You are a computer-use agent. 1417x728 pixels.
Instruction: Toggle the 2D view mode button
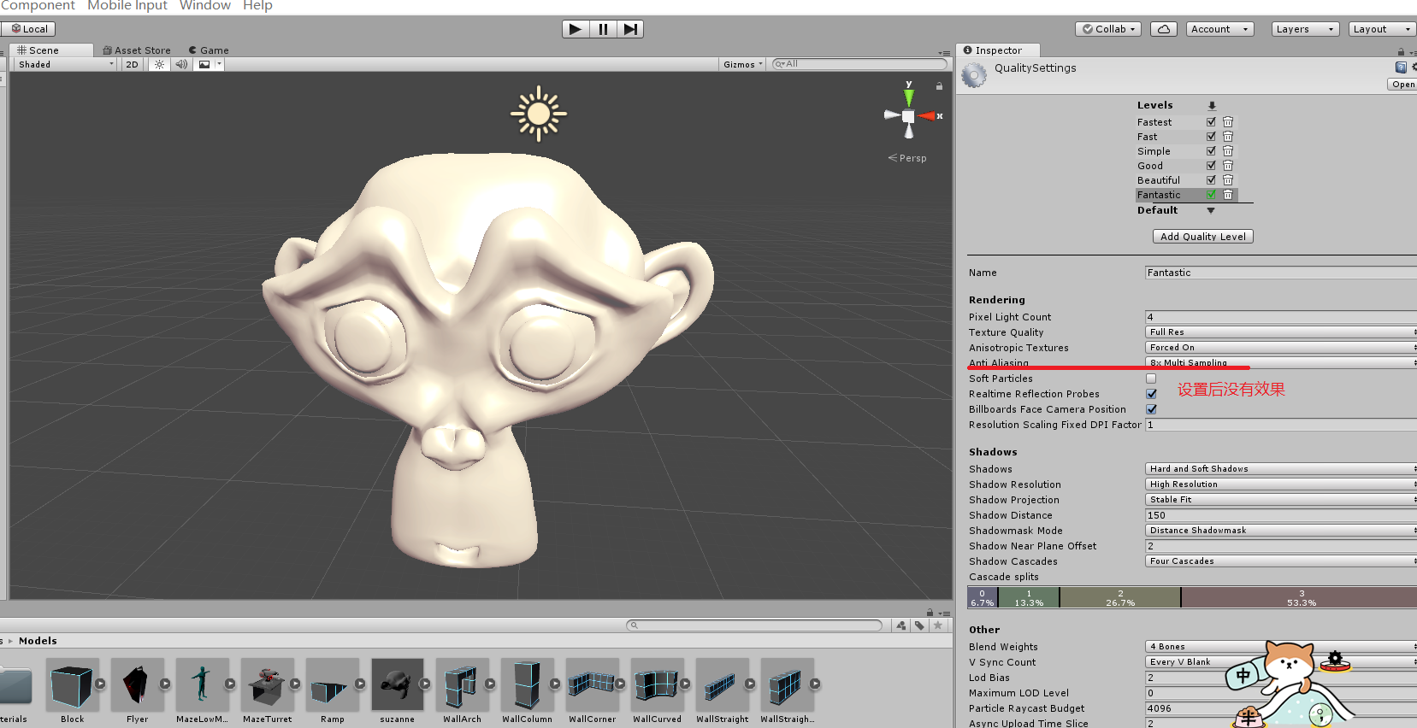132,64
